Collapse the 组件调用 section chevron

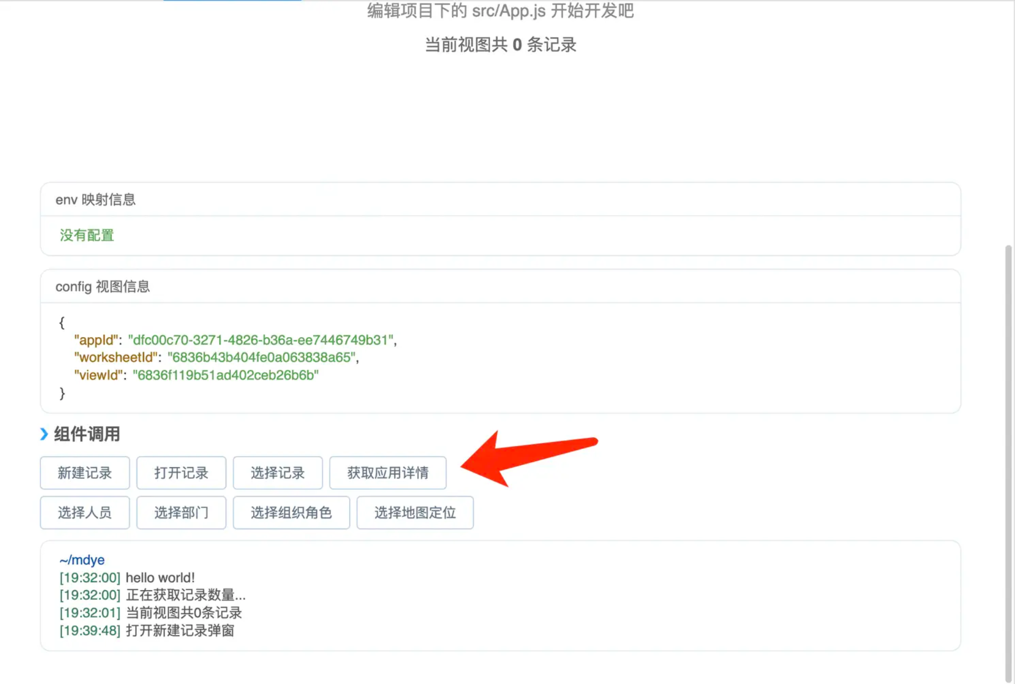pos(44,434)
